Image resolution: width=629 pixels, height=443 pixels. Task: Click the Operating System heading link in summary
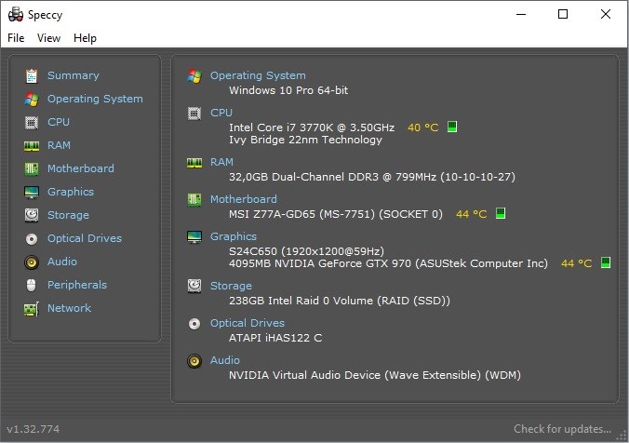(x=258, y=75)
